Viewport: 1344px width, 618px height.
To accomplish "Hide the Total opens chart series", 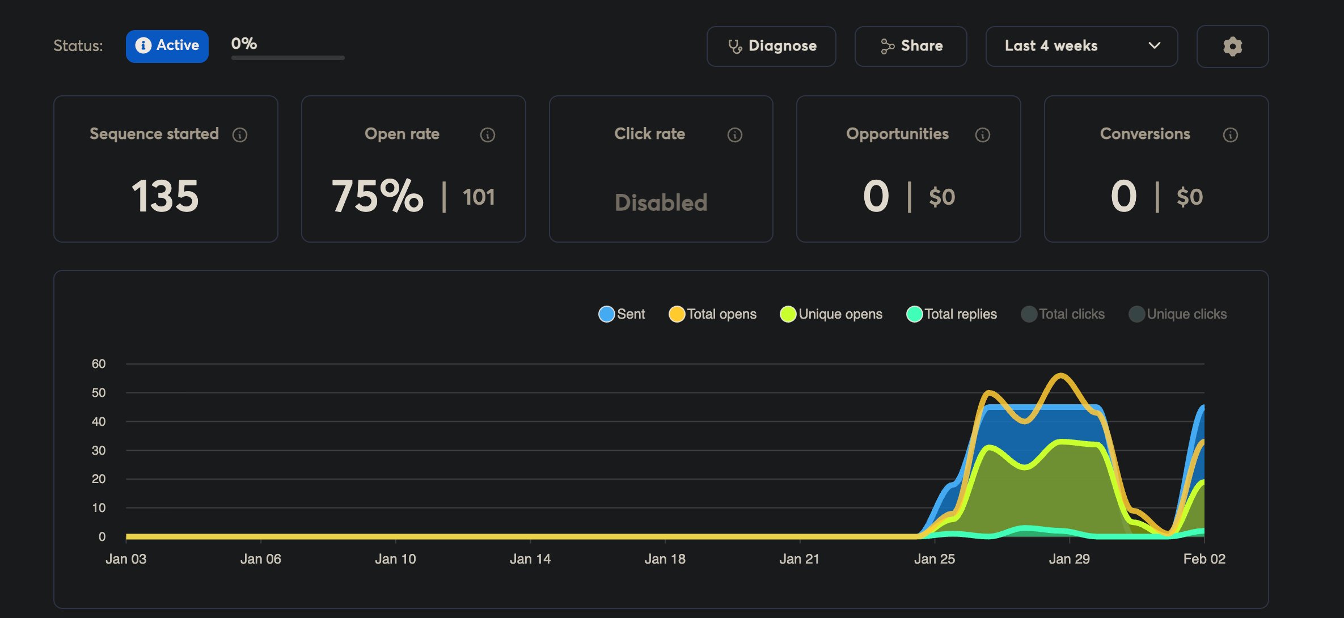I will click(x=713, y=314).
